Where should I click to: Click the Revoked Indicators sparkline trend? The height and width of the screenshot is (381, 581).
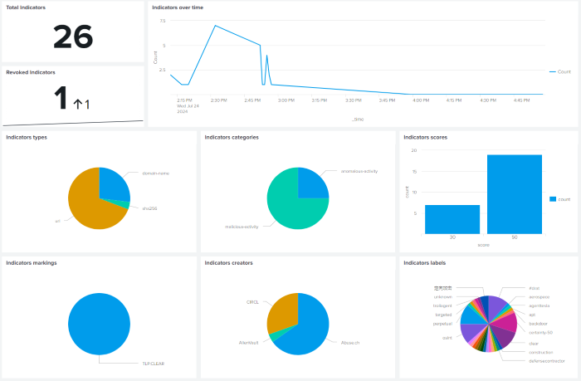click(73, 123)
